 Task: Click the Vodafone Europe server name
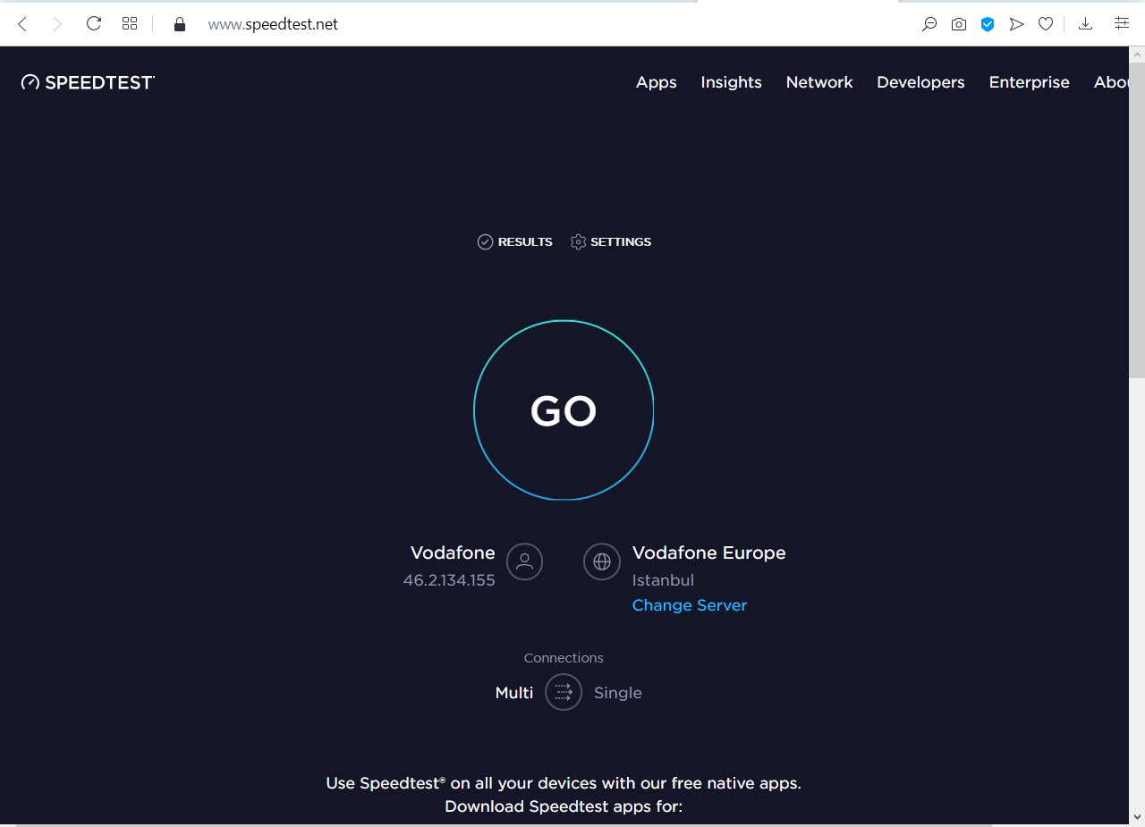point(709,553)
